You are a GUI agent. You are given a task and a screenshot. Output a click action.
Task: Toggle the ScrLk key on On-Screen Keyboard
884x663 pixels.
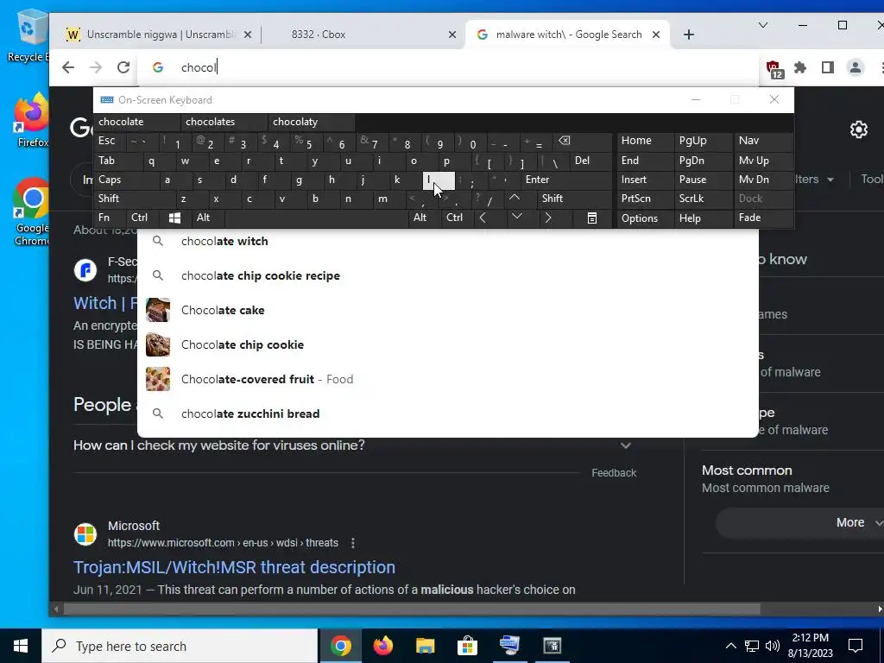pos(704,199)
